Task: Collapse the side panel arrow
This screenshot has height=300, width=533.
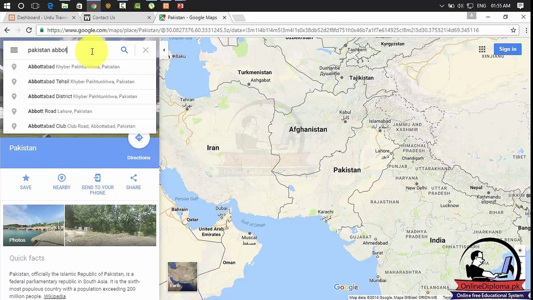Action: click(164, 50)
